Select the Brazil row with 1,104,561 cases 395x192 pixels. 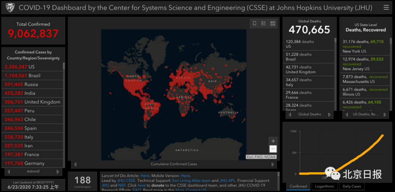pyautogui.click(x=32, y=76)
